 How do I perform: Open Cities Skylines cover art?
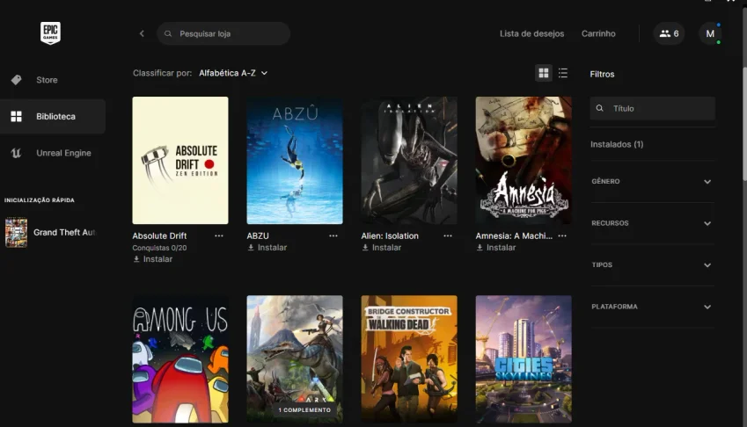(x=524, y=359)
